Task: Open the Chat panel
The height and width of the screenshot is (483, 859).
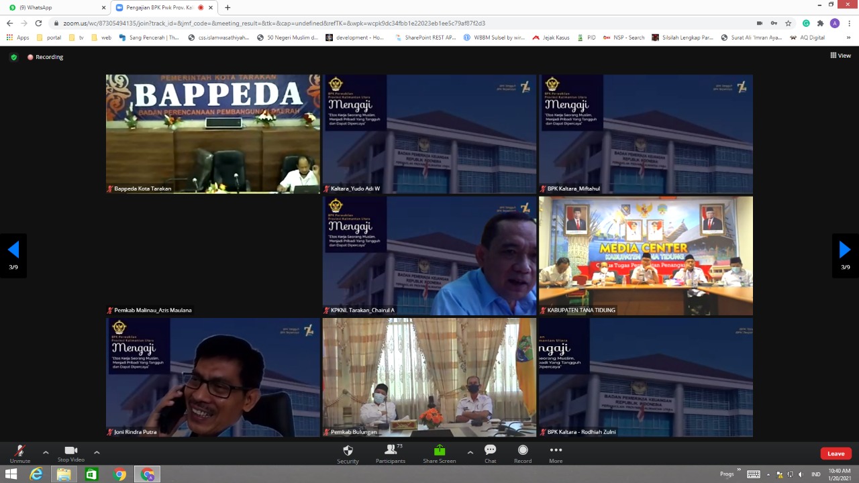Action: [490, 451]
